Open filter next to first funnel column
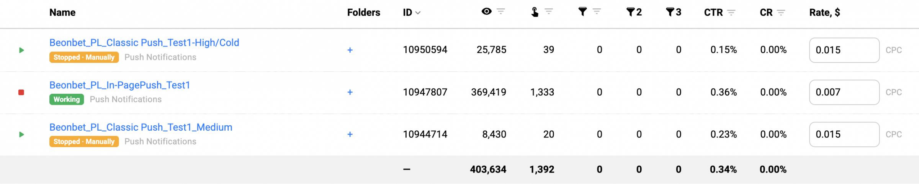Screen dimensions: 919x184 click(597, 11)
